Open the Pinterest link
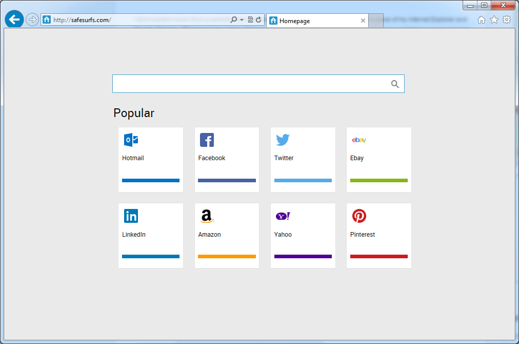519x344 pixels. coord(363,234)
